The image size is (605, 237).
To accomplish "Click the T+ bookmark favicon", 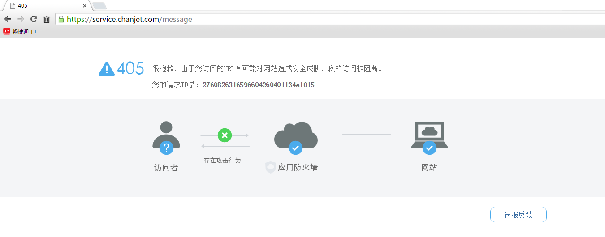I will (x=7, y=31).
